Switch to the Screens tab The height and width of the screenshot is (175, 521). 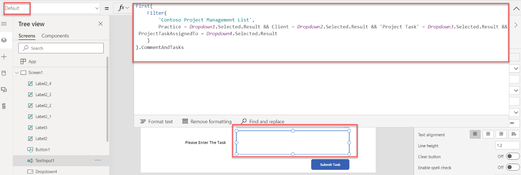pos(27,36)
